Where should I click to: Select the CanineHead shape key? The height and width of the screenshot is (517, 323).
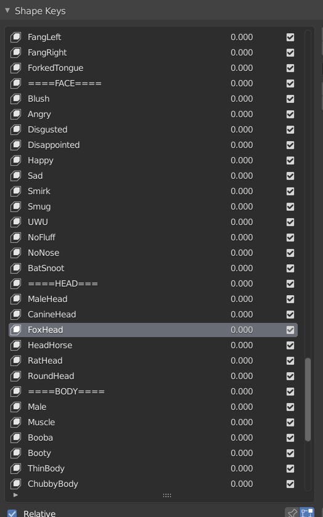[153, 314]
